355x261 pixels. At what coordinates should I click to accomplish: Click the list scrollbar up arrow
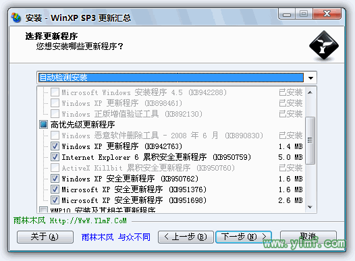click(310, 92)
